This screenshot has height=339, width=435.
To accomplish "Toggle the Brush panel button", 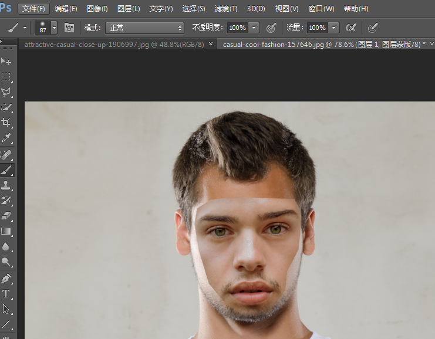I will pos(69,28).
